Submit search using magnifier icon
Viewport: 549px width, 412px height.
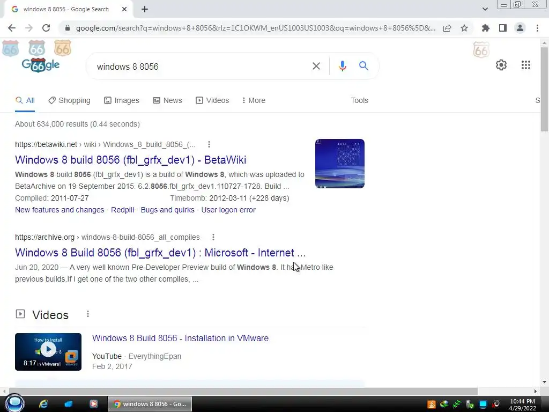coord(363,66)
